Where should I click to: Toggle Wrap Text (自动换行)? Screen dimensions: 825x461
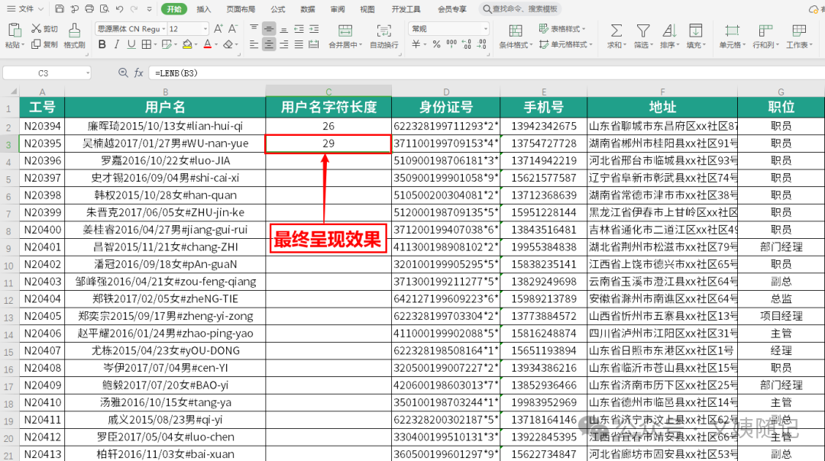coord(384,36)
